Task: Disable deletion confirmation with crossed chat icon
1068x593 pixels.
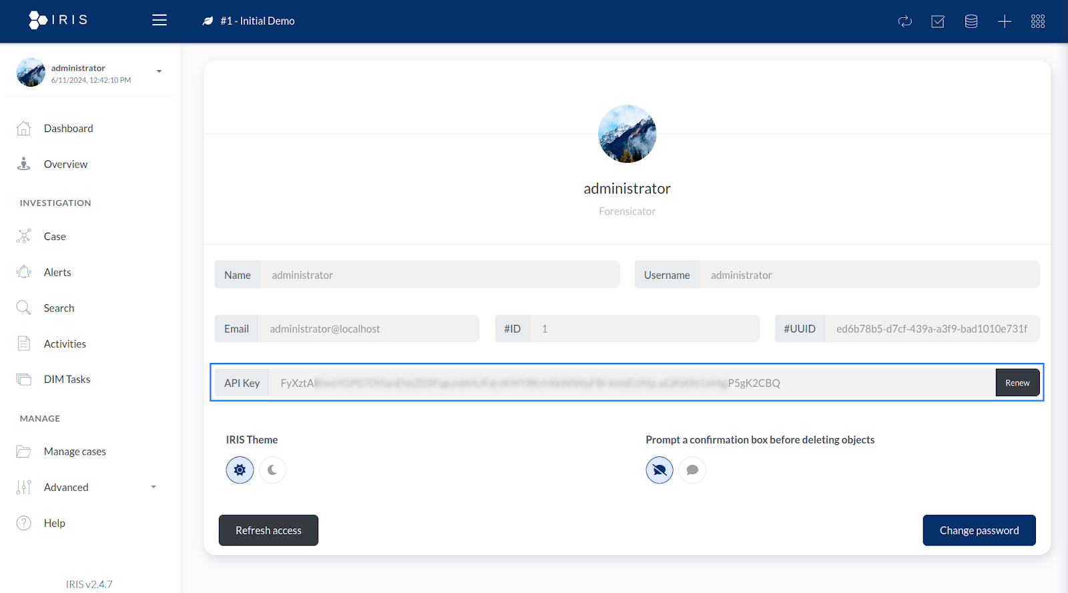Action: click(x=659, y=470)
